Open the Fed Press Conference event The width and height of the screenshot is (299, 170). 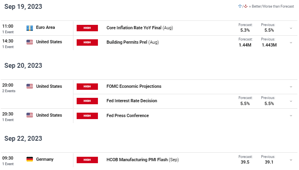point(128,115)
